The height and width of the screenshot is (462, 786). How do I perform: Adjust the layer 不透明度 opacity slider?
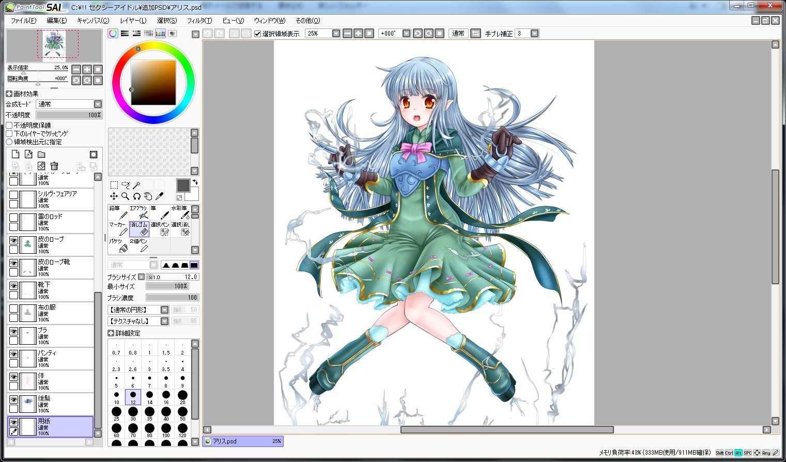coord(69,115)
